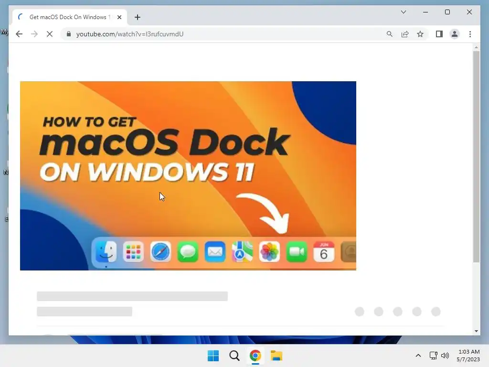Screen dimensions: 489x367
Task: Maximize the Chrome window
Action: click(x=447, y=12)
